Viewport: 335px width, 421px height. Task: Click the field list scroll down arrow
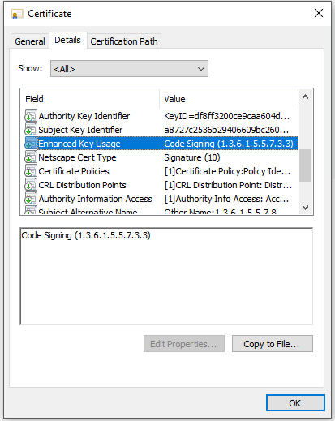305,208
